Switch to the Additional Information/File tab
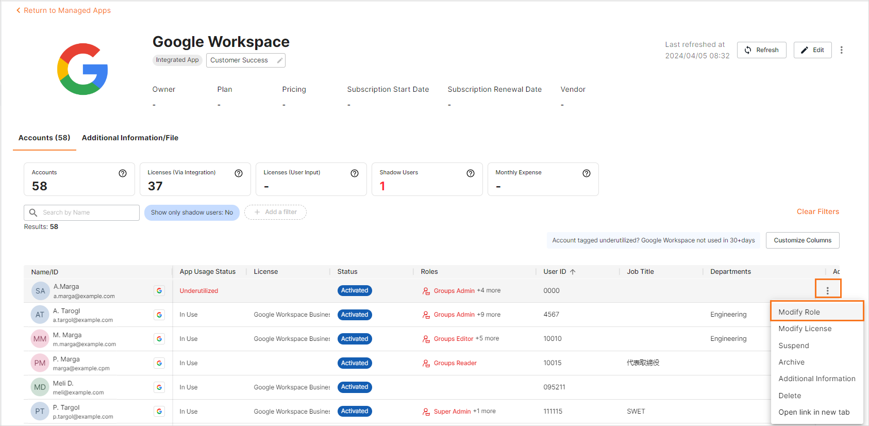Screen dimensions: 869x426 tap(130, 138)
